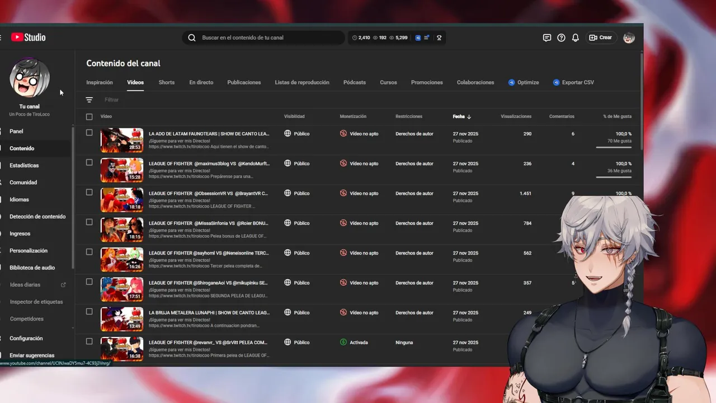716x403 pixels.
Task: Select checkbox for maximus3blog VS KendoMurft video
Action: [x=89, y=162]
